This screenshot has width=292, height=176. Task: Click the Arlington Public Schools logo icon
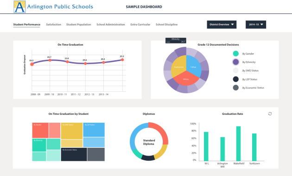[x=20, y=6]
